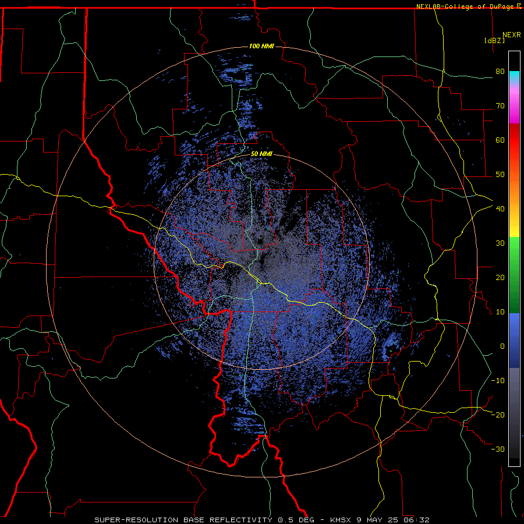Click the NEXLAB-College of DuPage credit text
The image size is (524, 524).
point(465,6)
